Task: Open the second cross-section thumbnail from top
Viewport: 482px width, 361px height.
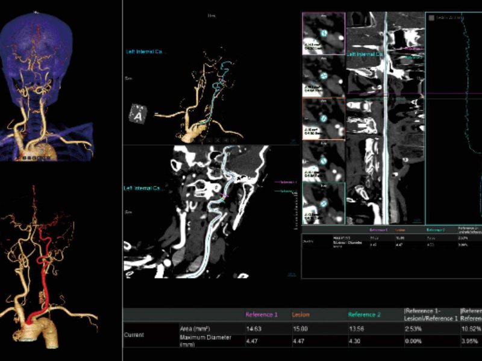Action: tap(324, 76)
